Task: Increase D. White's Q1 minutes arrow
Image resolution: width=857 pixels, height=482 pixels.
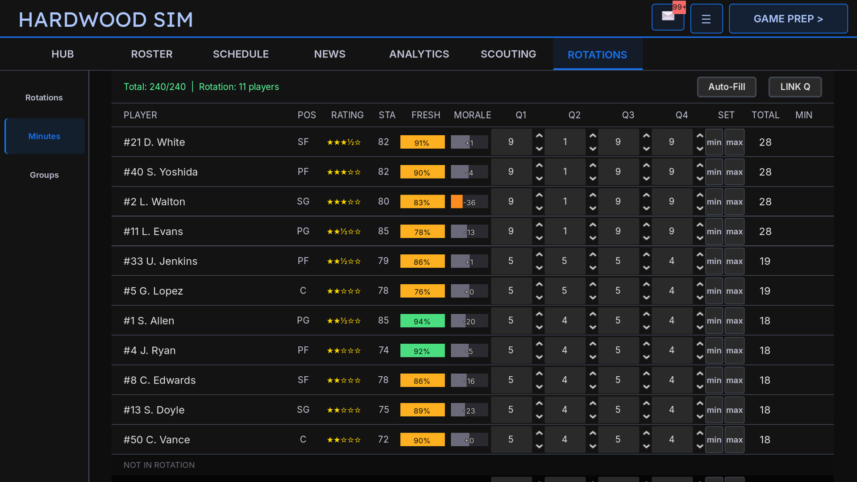Action: pyautogui.click(x=539, y=136)
